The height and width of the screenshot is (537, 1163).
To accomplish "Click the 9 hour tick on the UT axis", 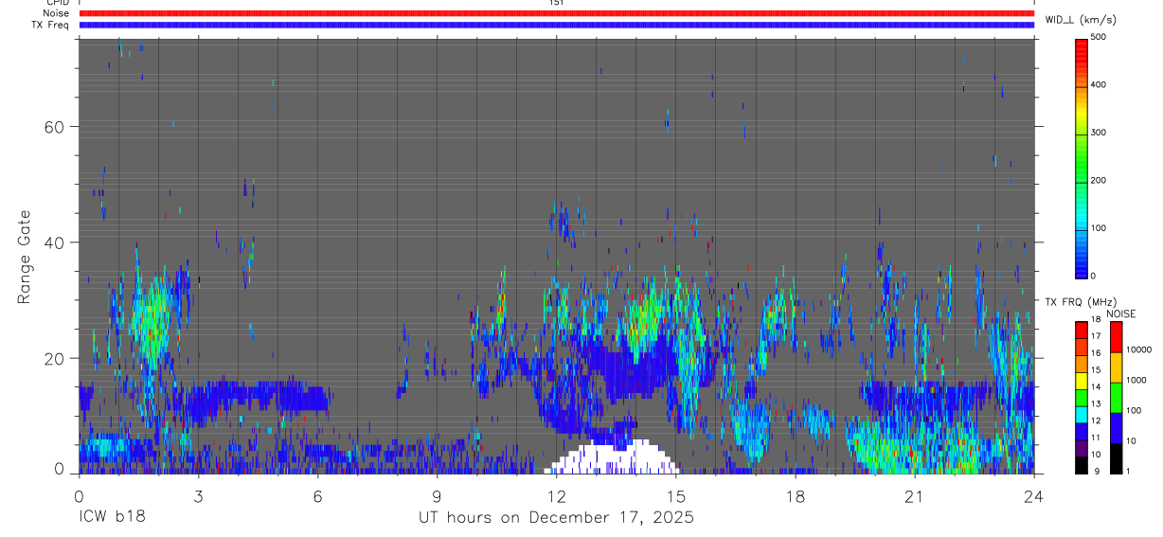I will [x=437, y=495].
